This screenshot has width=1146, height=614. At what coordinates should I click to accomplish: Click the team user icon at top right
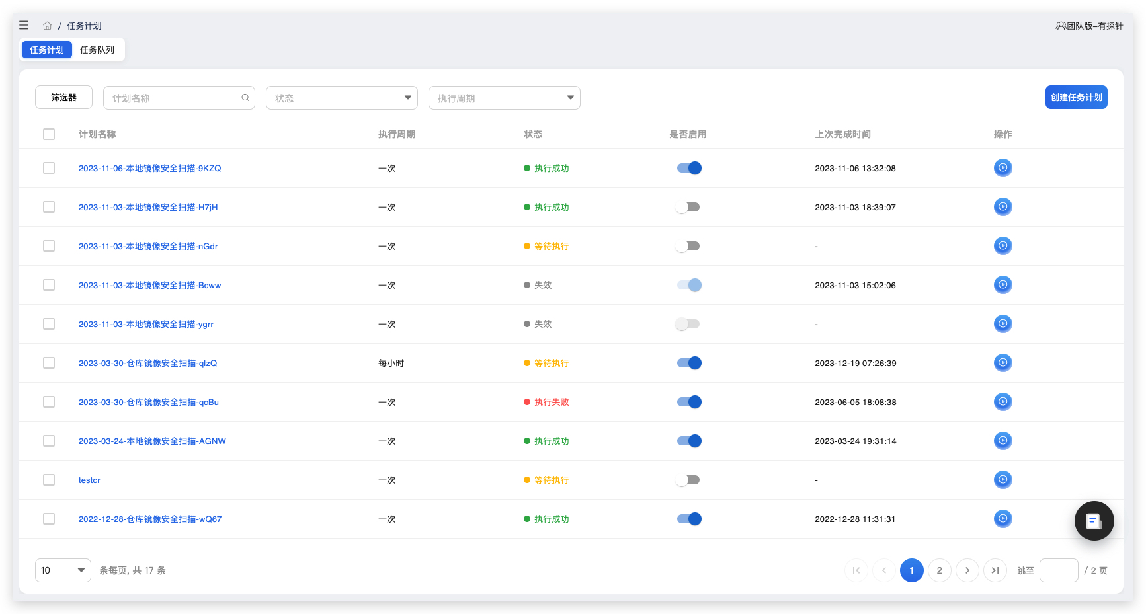point(1060,26)
